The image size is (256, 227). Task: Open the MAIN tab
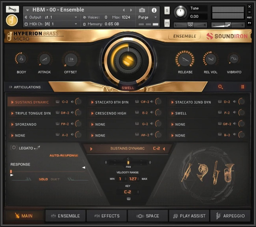24,216
